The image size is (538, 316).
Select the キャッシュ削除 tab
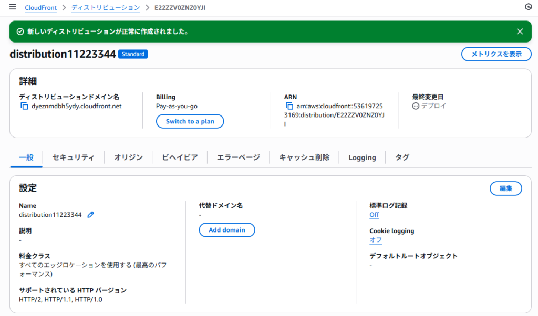pyautogui.click(x=304, y=157)
